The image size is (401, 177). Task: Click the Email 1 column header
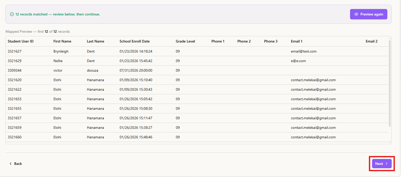coord(297,41)
